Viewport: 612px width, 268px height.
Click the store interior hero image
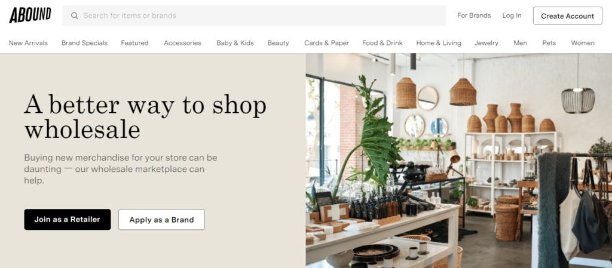(458, 161)
